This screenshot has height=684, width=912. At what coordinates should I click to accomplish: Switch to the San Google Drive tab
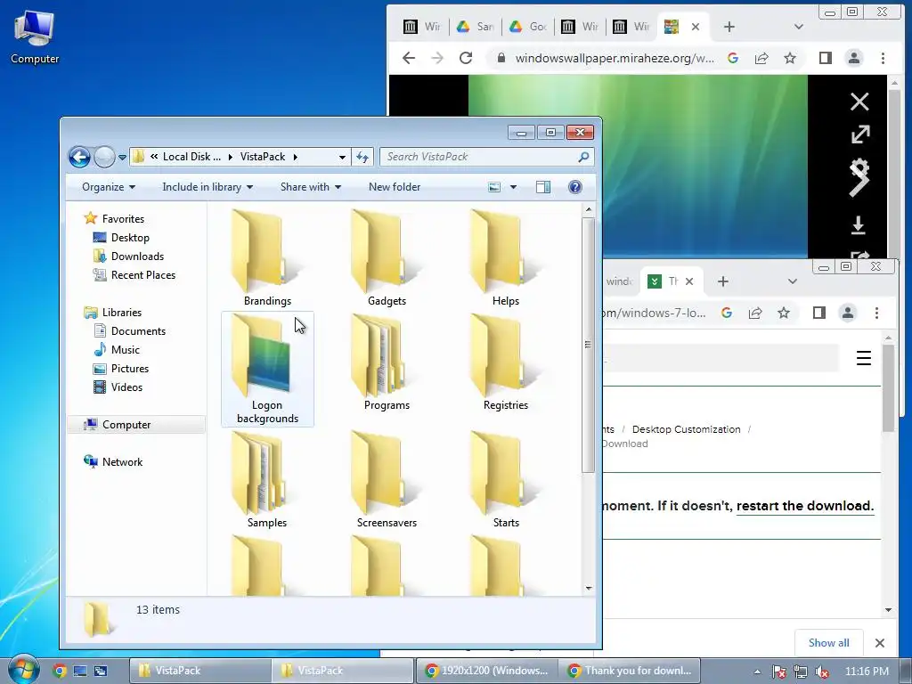(475, 27)
